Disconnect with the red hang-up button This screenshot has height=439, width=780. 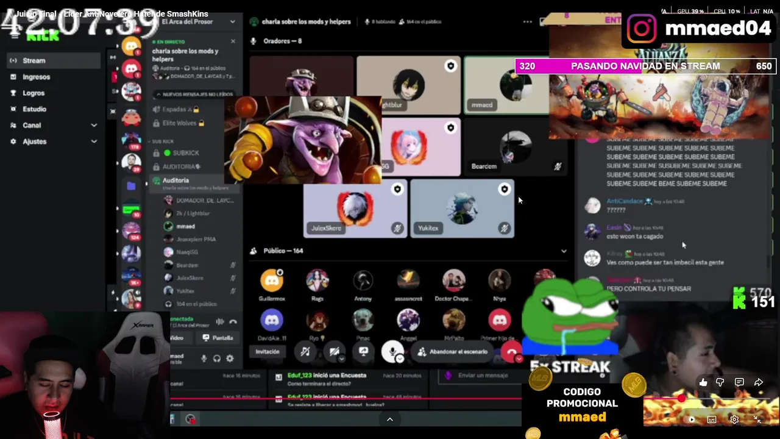point(512,352)
